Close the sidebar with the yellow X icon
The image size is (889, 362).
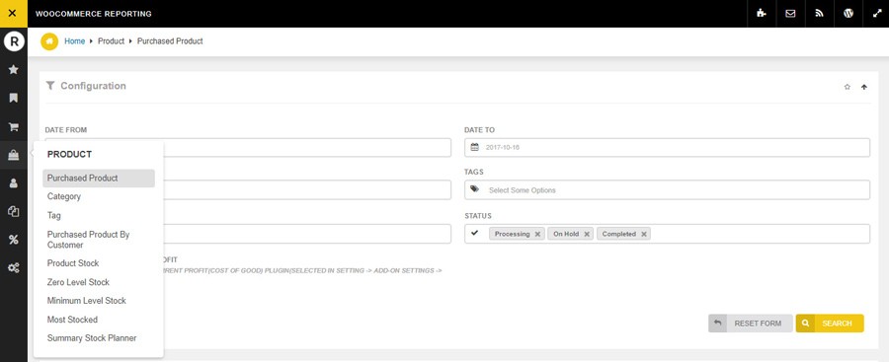tap(14, 14)
